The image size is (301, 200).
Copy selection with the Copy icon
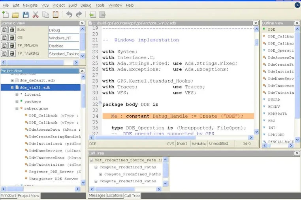45,15
